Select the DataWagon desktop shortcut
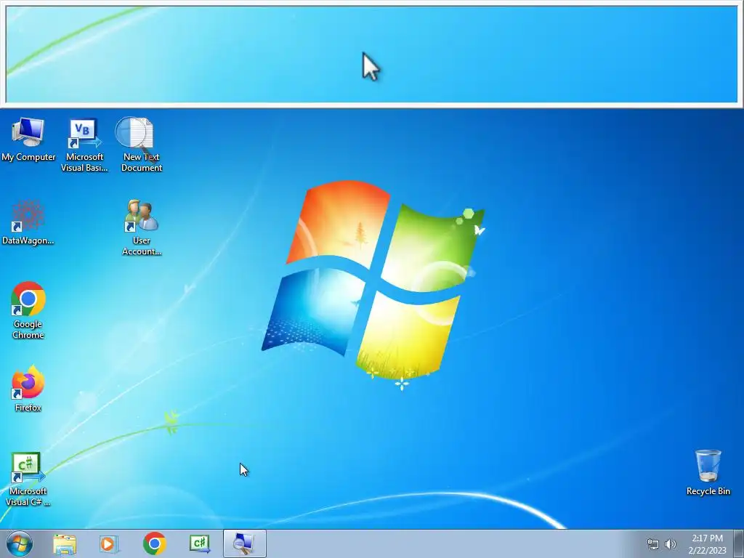This screenshot has height=558, width=744. point(28,222)
